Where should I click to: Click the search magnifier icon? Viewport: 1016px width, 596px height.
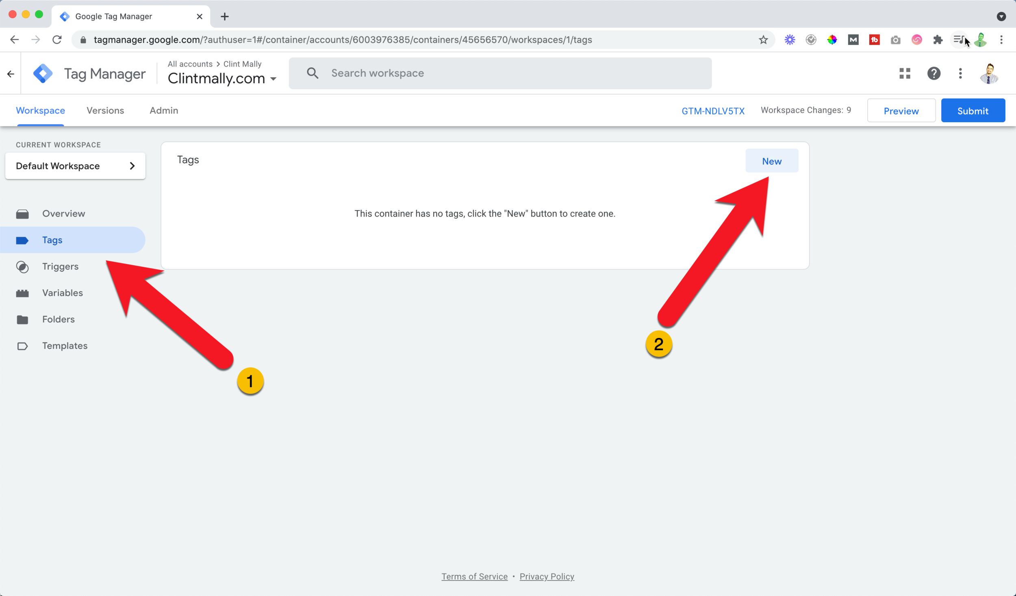(x=313, y=73)
